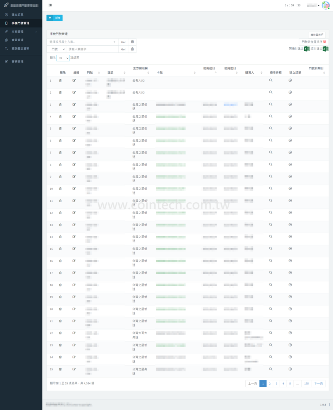Open 會員管理 in the sidebar menu
Viewport: 333px width, 410px height.
pos(18,40)
